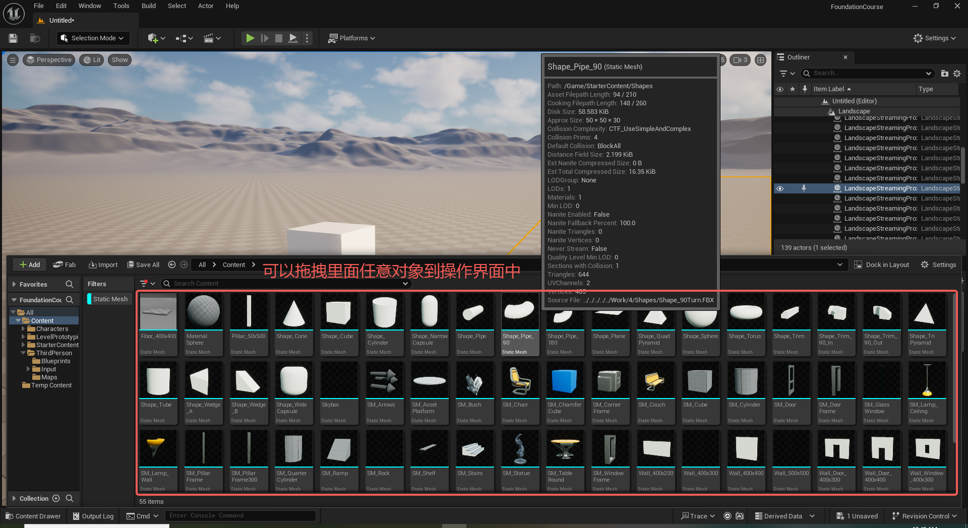Toggle Lit view mode in viewport
Image resolution: width=968 pixels, height=528 pixels.
click(x=92, y=60)
